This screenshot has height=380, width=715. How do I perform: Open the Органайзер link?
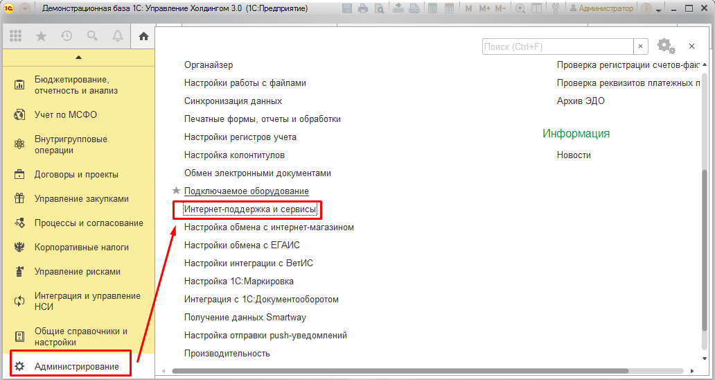209,64
